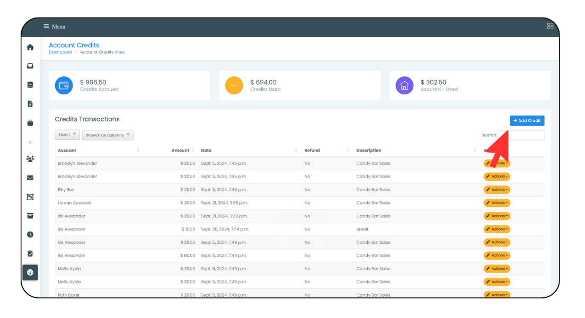Open the document file icon in sidebar
Screen dimensions: 585x318
tap(30, 104)
